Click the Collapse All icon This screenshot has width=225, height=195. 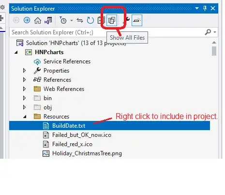coord(101,20)
